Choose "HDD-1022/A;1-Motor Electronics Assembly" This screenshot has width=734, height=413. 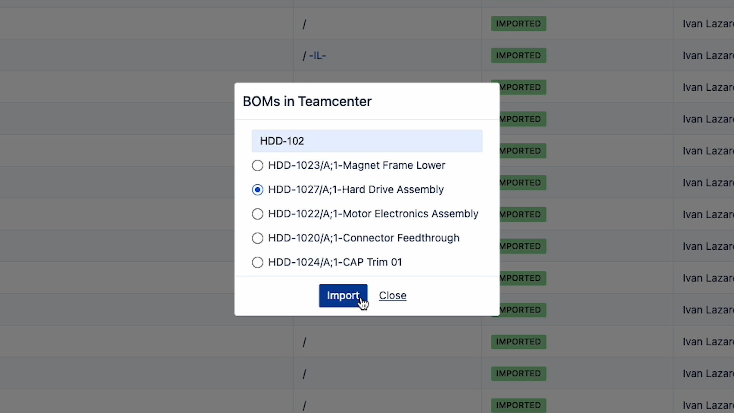pyautogui.click(x=257, y=214)
